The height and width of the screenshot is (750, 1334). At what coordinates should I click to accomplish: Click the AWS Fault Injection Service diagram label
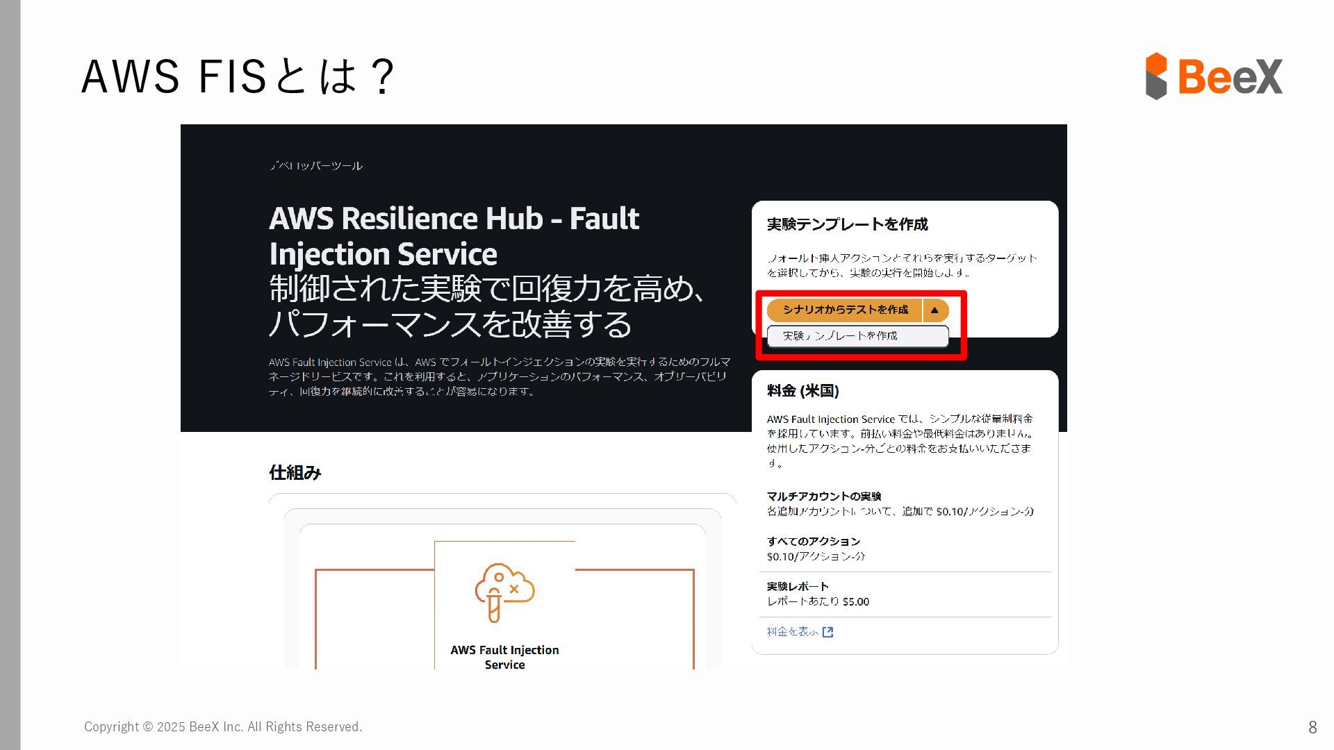tap(504, 658)
